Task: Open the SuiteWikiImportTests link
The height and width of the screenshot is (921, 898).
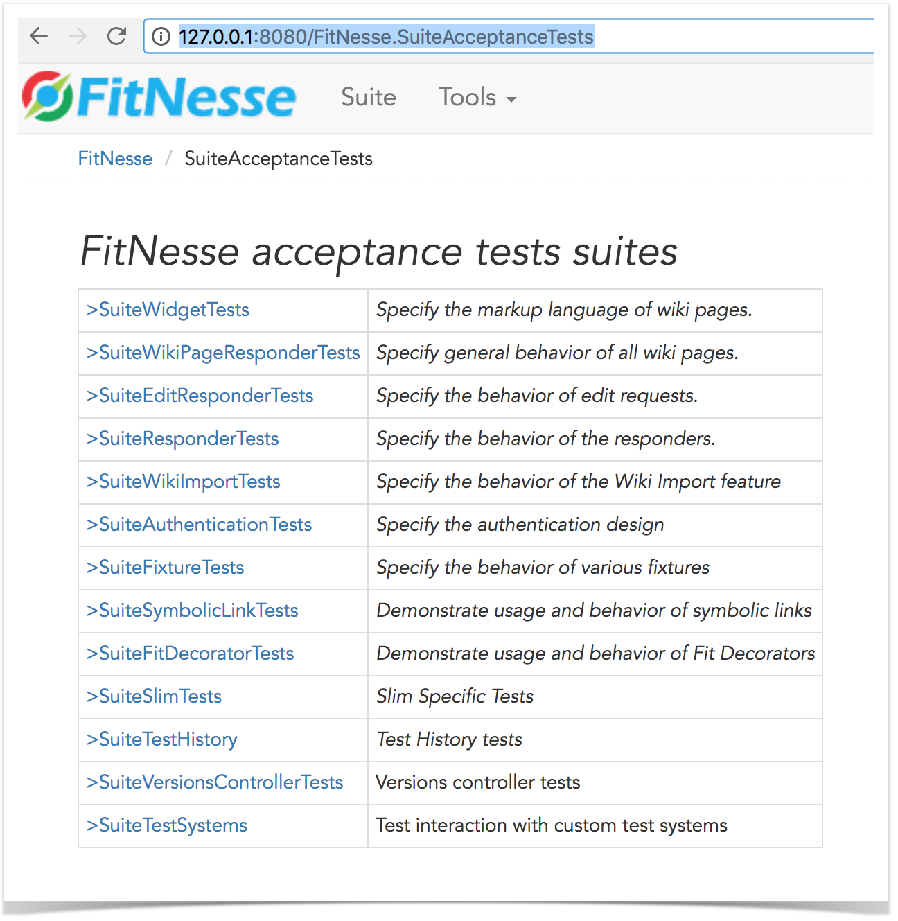Action: [183, 482]
